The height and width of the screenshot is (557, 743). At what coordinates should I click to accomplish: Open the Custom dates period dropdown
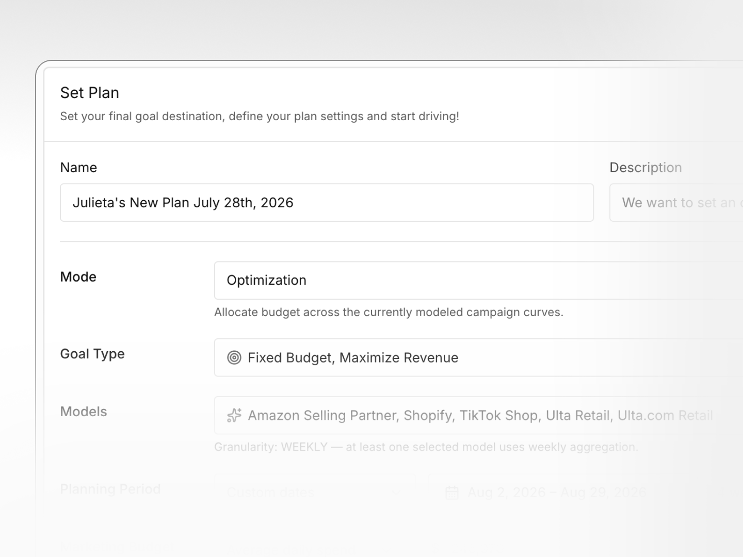click(315, 493)
